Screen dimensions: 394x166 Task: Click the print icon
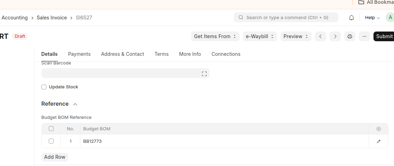coord(350,36)
